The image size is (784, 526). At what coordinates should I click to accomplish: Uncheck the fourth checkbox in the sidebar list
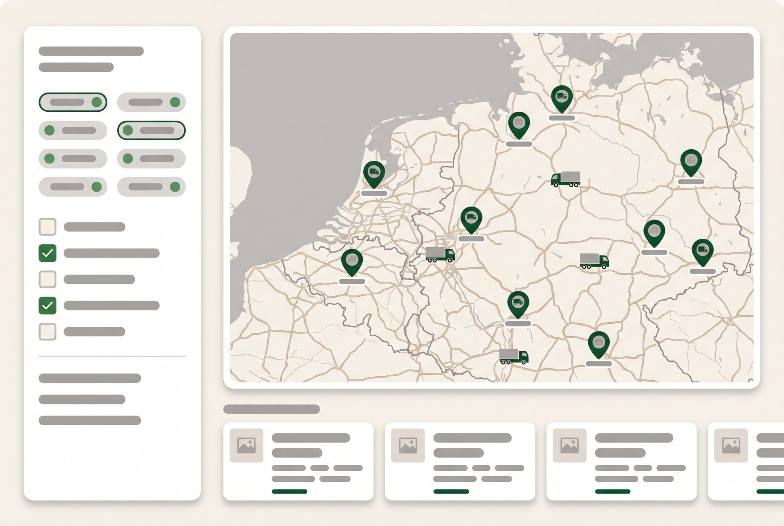(x=47, y=305)
